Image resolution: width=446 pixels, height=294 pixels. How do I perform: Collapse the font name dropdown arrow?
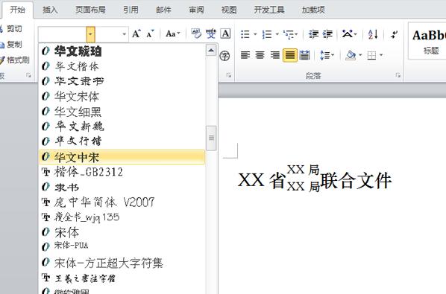tap(90, 34)
